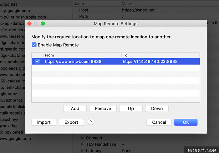
Task: Select twnoc.net host at top of background list
Action: pyautogui.click(x=8, y=4)
